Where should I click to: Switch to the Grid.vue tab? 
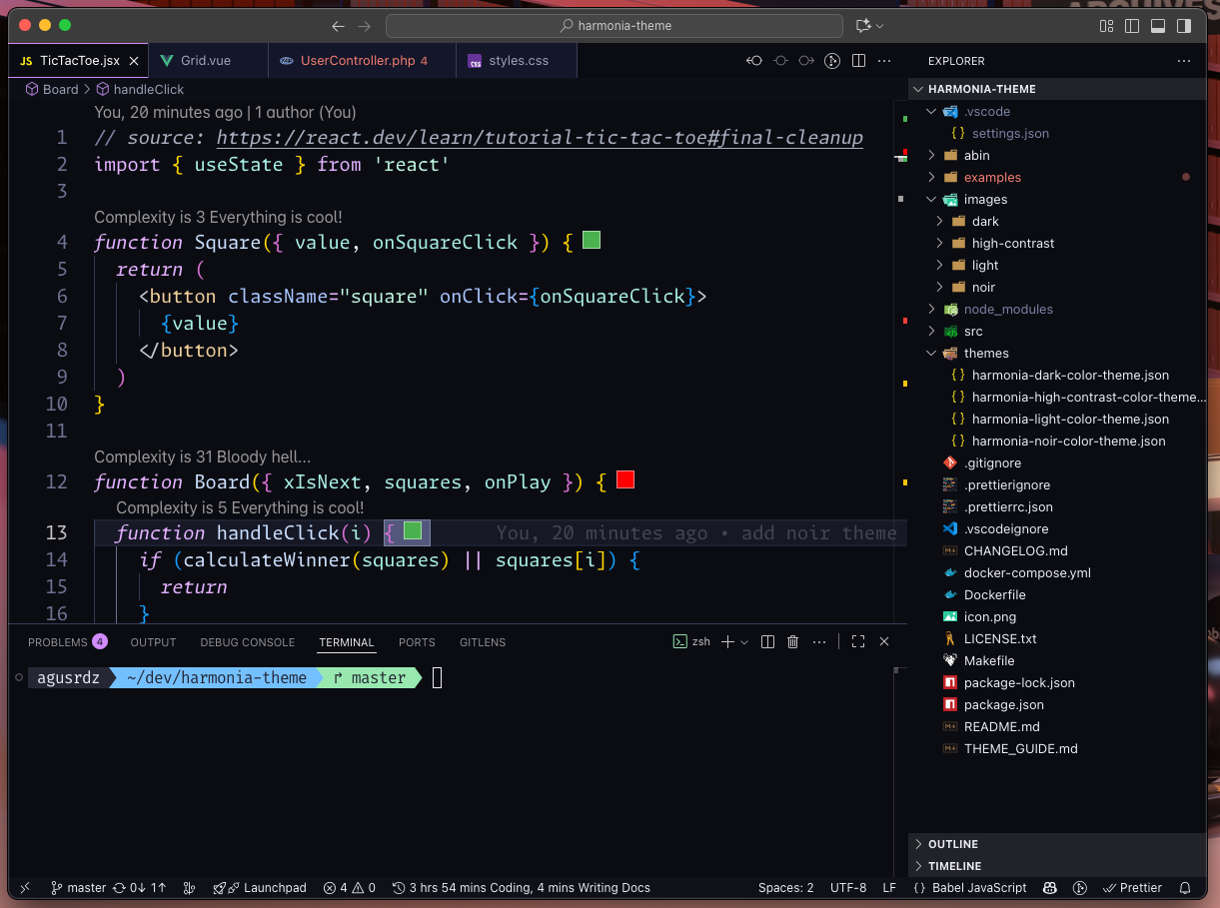coord(206,61)
